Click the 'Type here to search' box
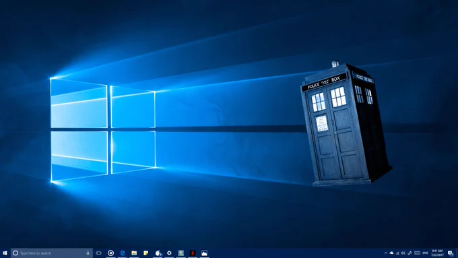 tap(52, 253)
